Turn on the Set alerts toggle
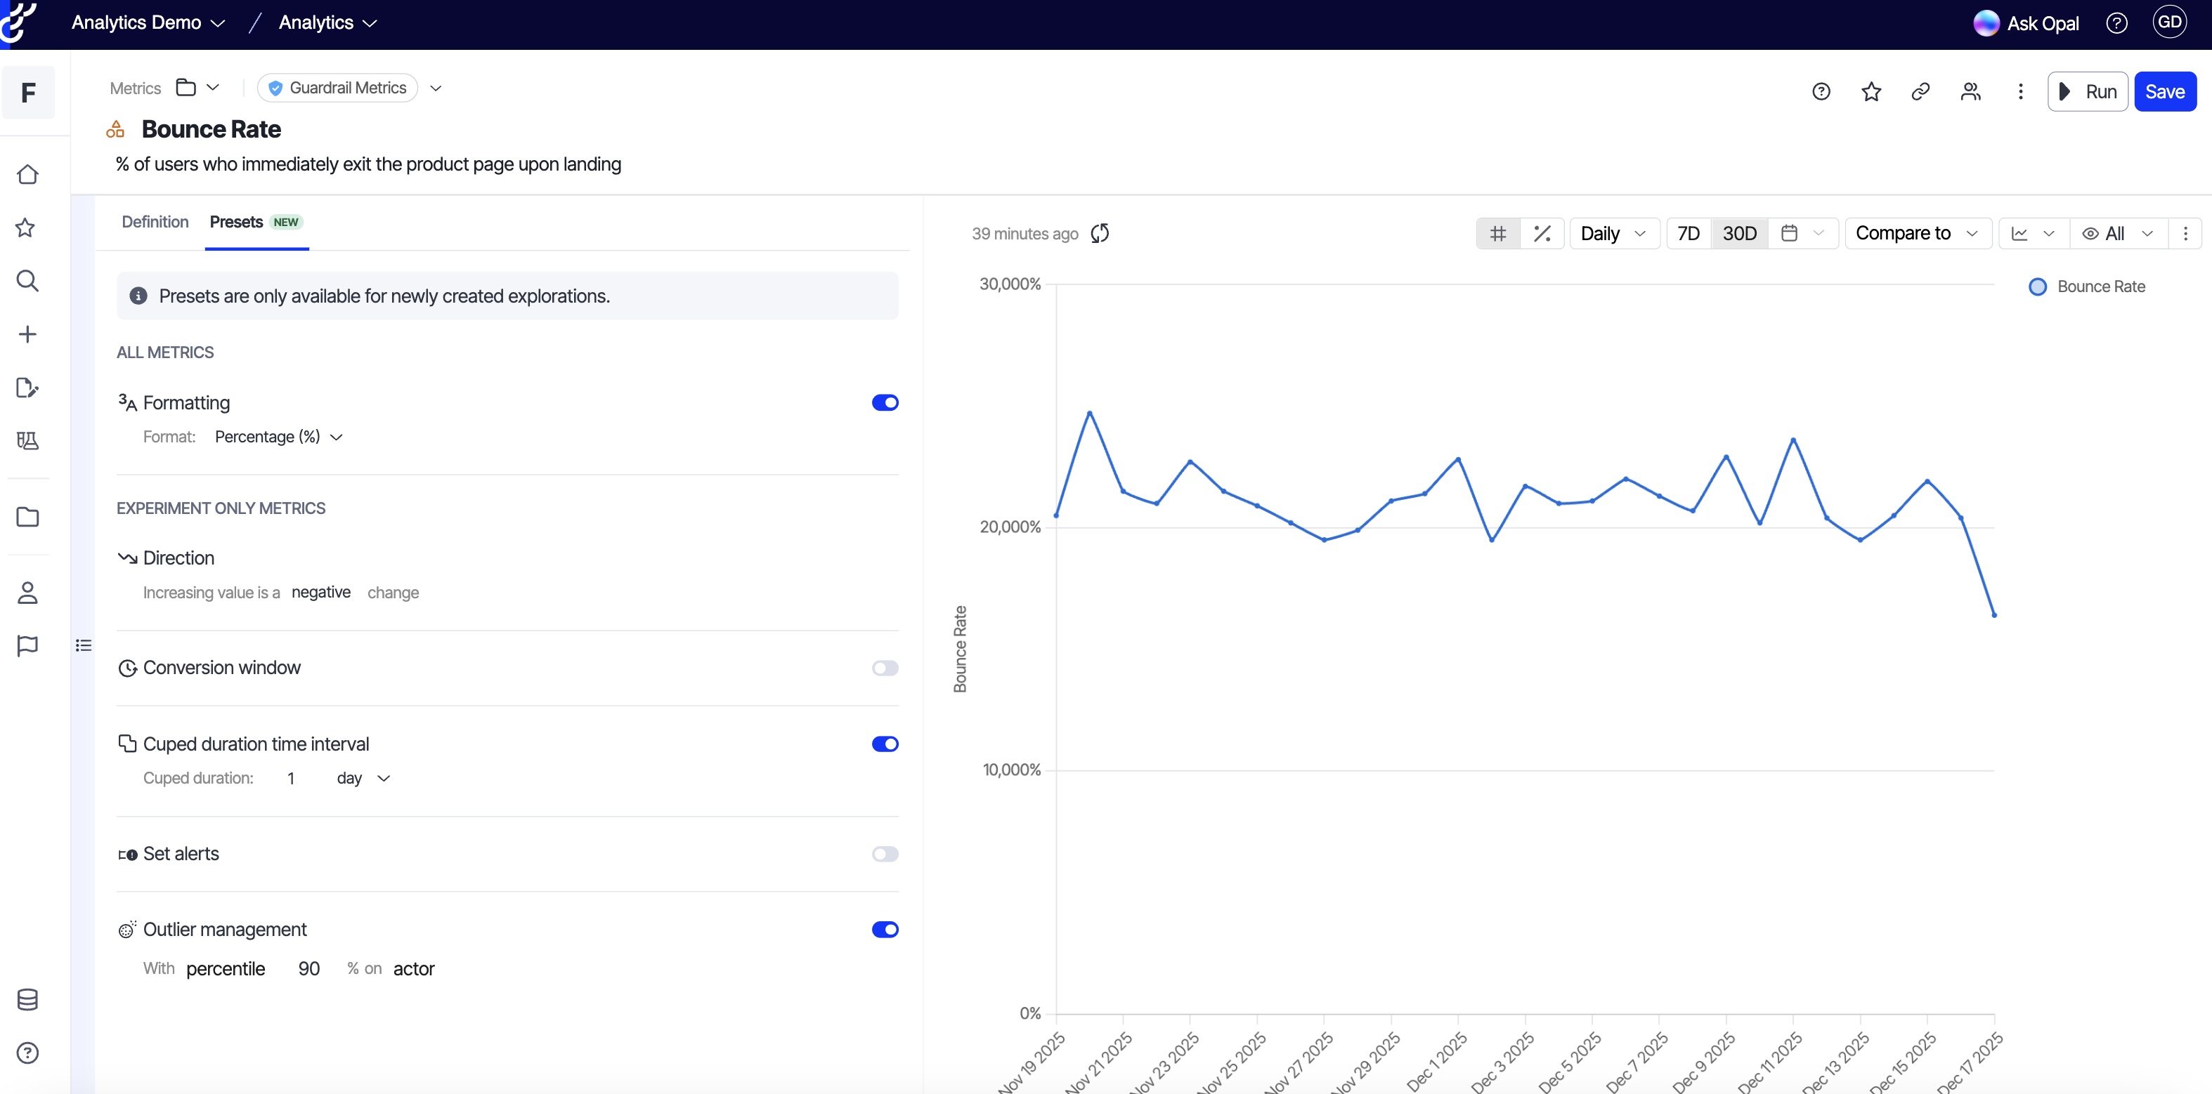 (x=885, y=854)
